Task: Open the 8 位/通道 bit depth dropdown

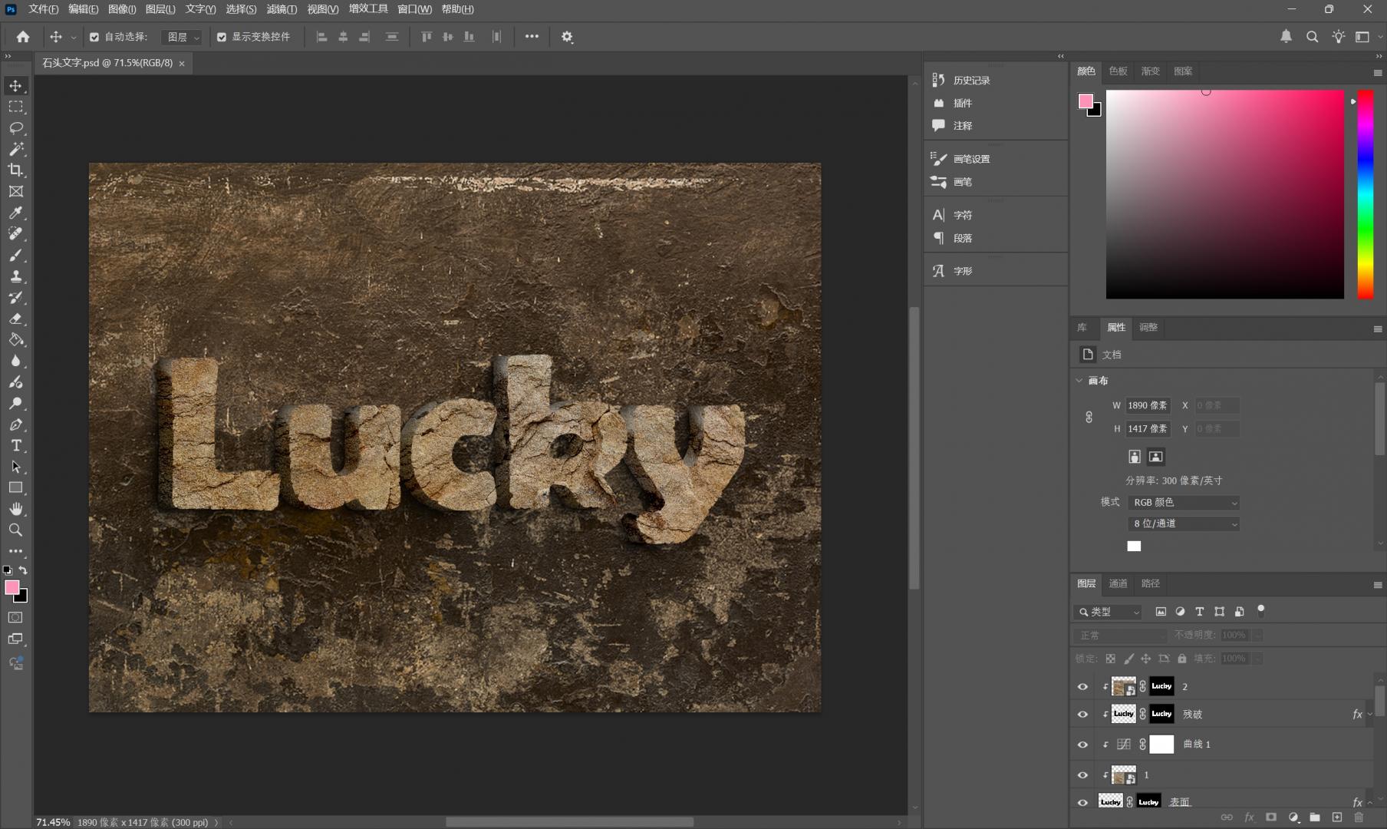Action: click(x=1184, y=524)
